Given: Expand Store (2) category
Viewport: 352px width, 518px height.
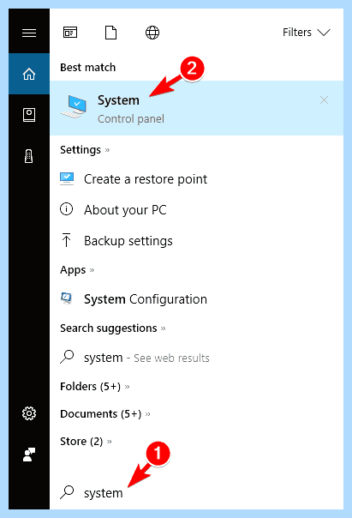Looking at the screenshot, I should (x=87, y=442).
